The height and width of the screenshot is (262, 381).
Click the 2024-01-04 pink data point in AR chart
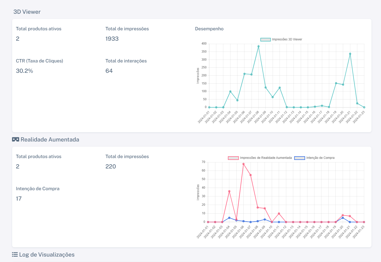(229, 191)
